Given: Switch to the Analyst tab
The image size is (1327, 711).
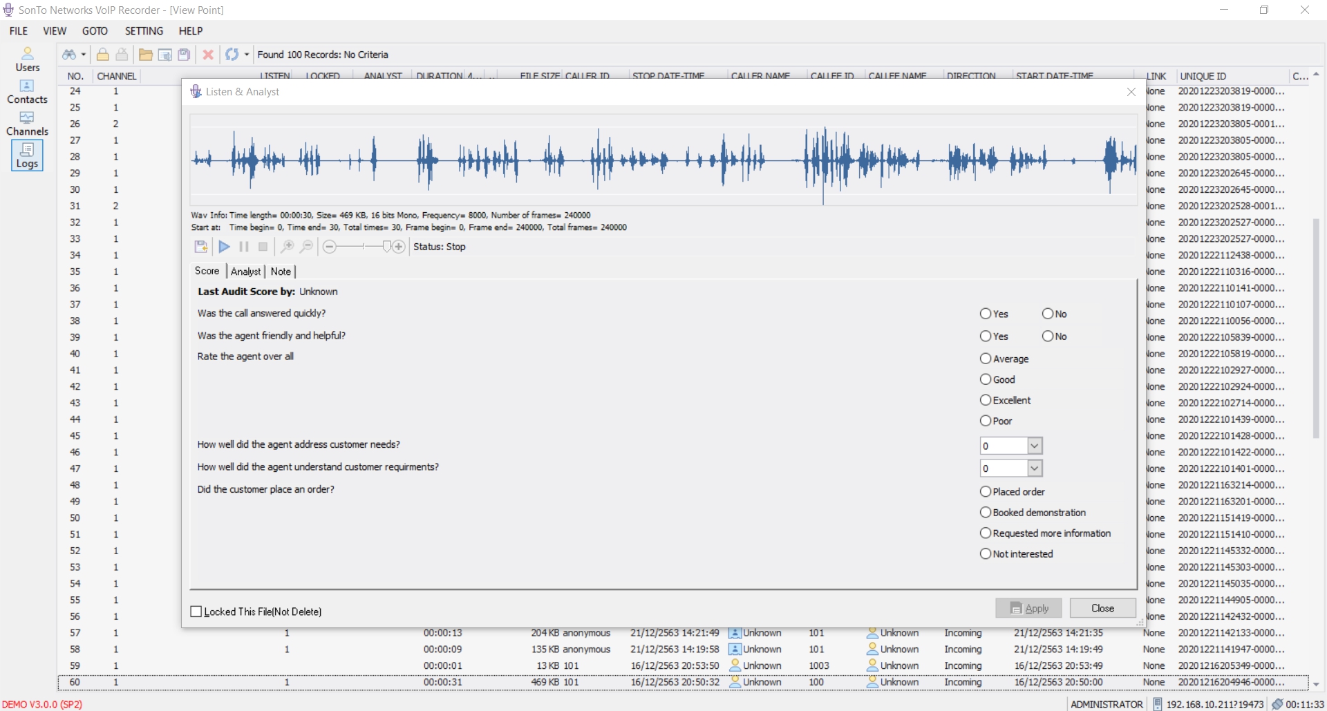Looking at the screenshot, I should pos(245,272).
